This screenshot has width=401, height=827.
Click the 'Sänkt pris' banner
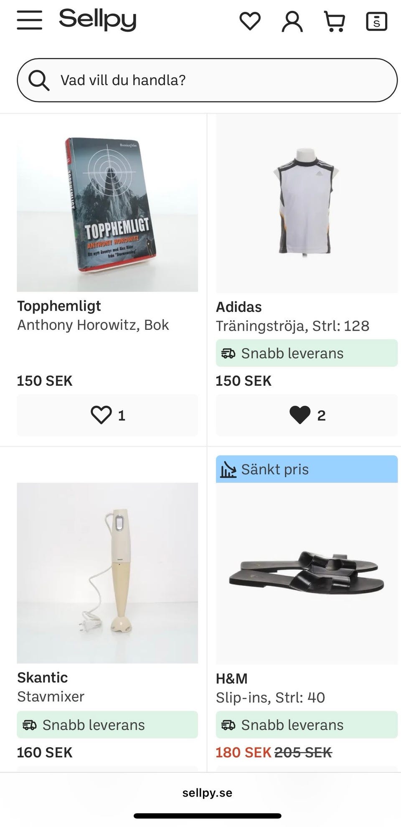[307, 469]
